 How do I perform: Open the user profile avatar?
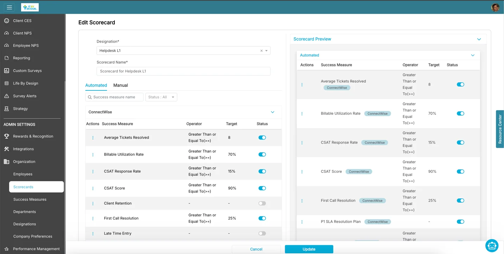point(495,7)
